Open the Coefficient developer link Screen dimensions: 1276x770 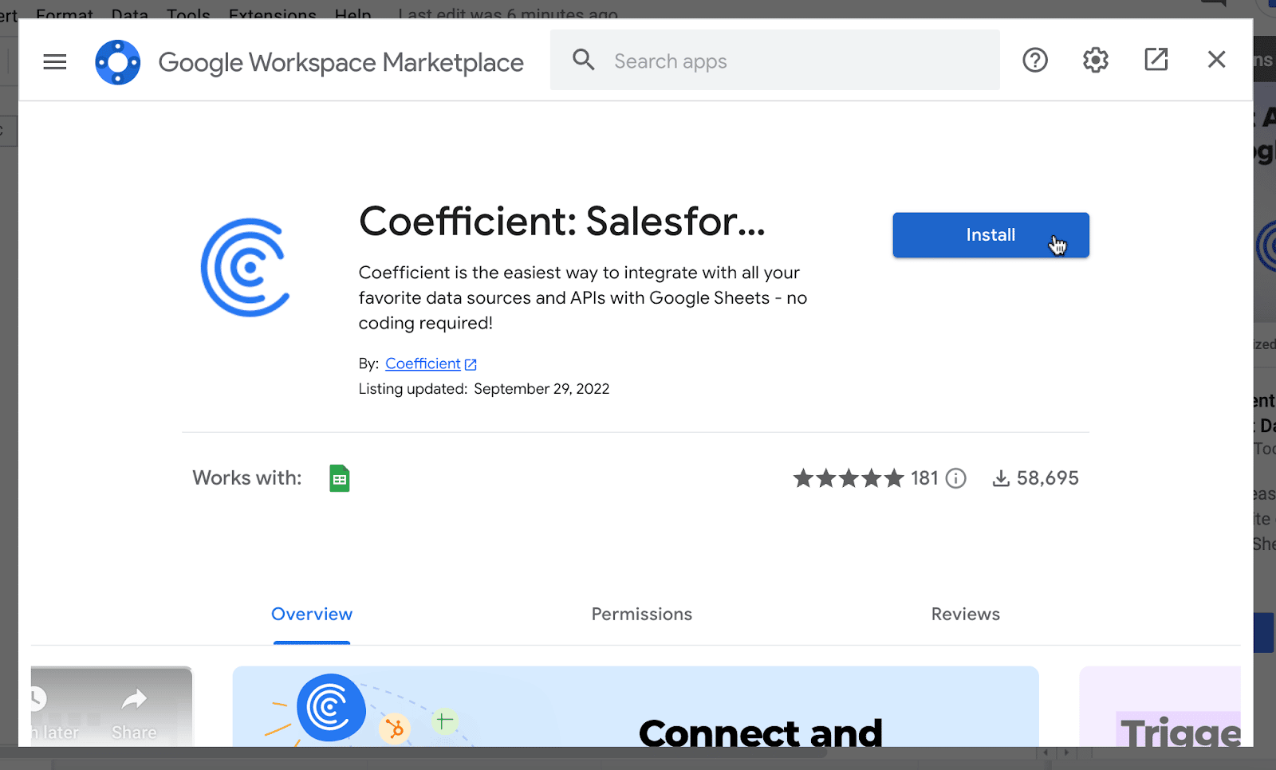[423, 363]
